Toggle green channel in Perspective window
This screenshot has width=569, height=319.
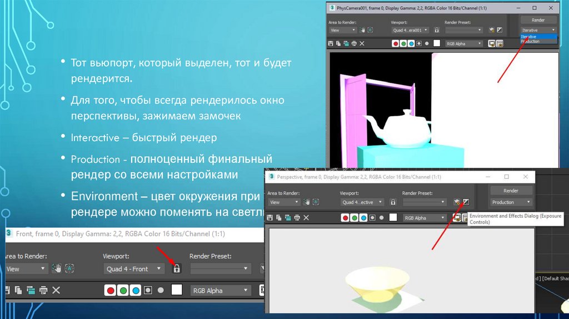pyautogui.click(x=354, y=218)
